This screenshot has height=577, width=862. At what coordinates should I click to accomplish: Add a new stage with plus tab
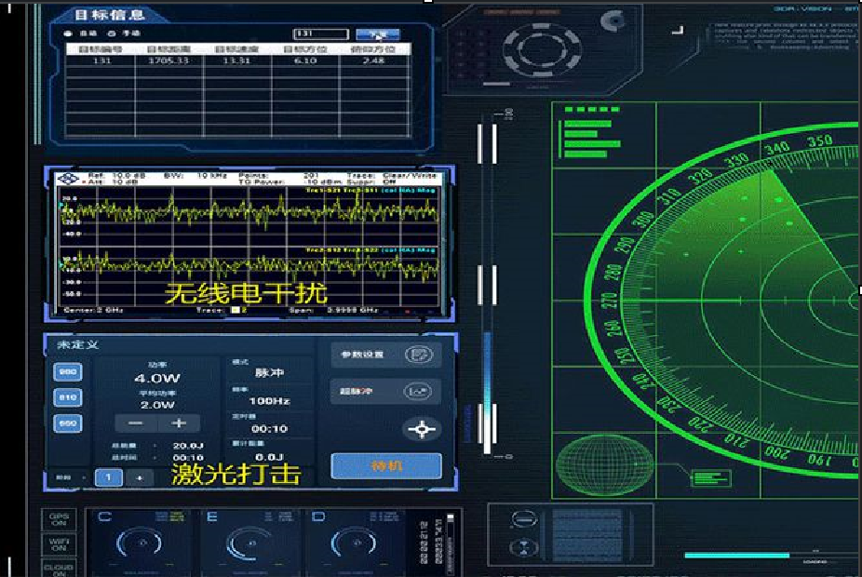pos(139,478)
